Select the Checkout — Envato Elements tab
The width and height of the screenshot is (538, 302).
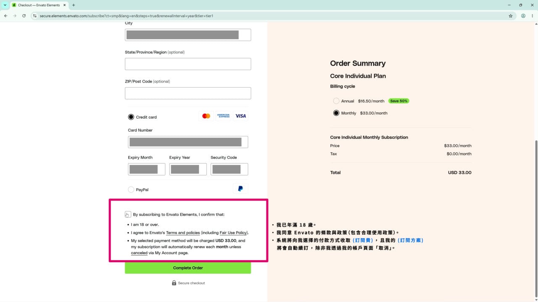[x=39, y=5]
